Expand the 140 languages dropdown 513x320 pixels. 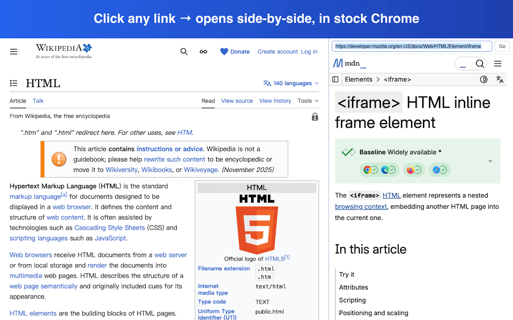coord(291,83)
